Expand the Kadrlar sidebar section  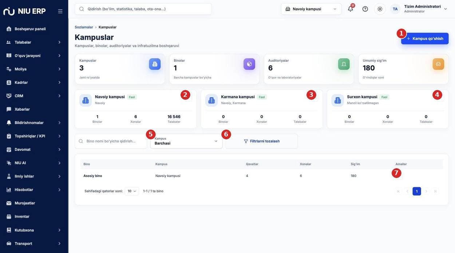pos(34,83)
